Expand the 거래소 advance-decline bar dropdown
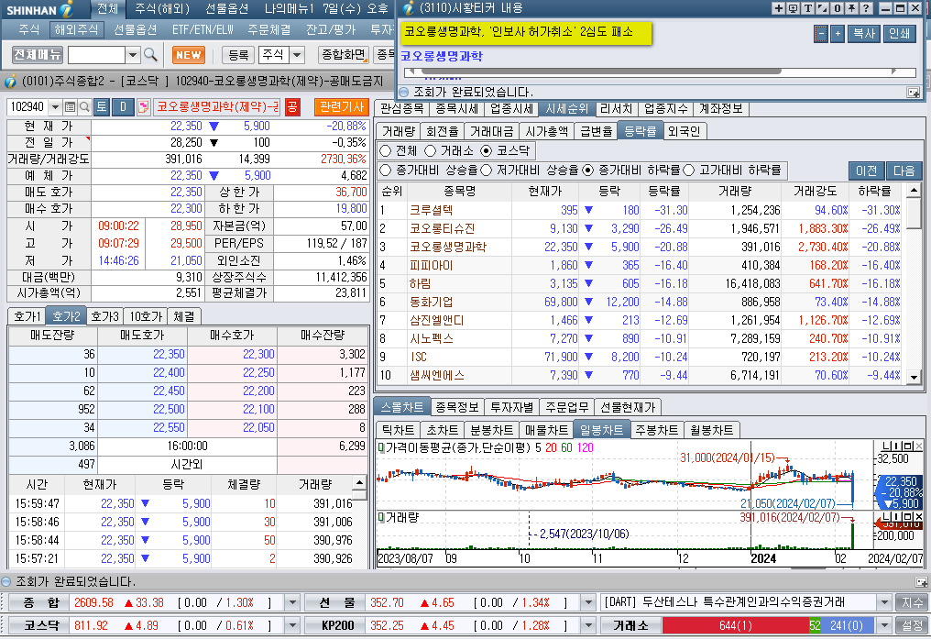Image resolution: width=931 pixels, height=639 pixels. [x=884, y=625]
